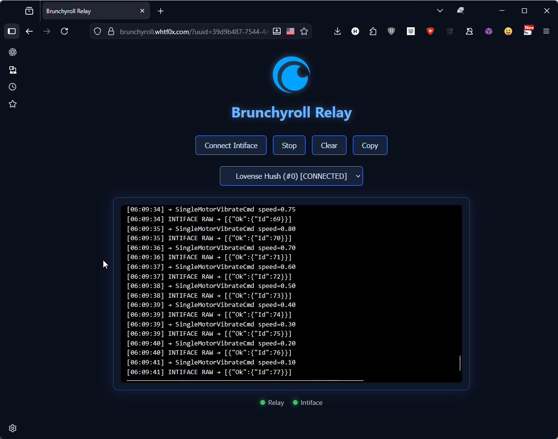The image size is (558, 439).
Task: Open the AI chatbot sidebar icon
Action: click(x=13, y=52)
